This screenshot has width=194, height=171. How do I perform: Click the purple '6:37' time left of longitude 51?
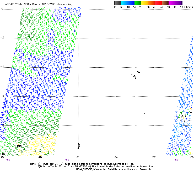[x=68, y=160]
